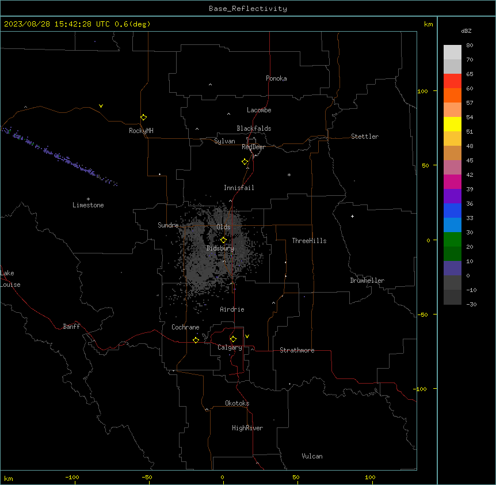
Task: Click the asterisk marker above Limestone
Action: coord(88,199)
